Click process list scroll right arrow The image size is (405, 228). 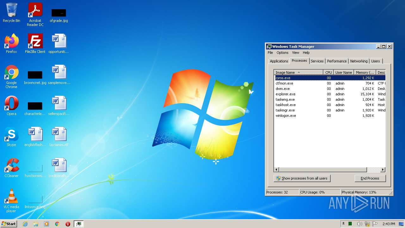pyautogui.click(x=383, y=170)
